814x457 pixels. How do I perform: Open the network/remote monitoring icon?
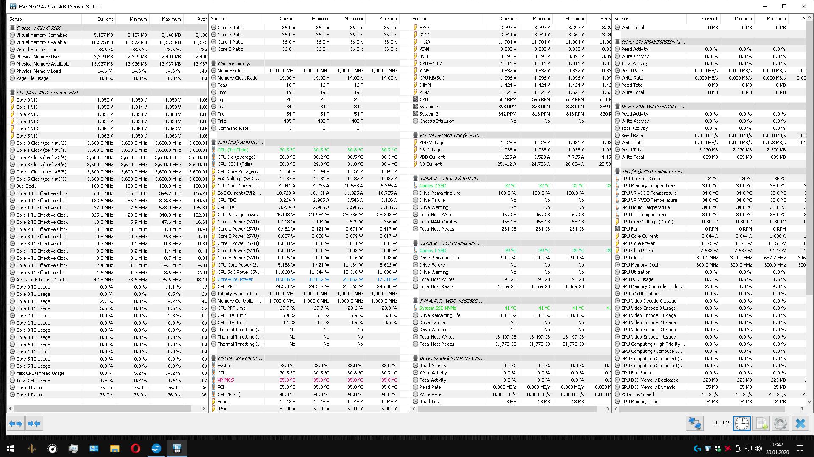(x=694, y=424)
